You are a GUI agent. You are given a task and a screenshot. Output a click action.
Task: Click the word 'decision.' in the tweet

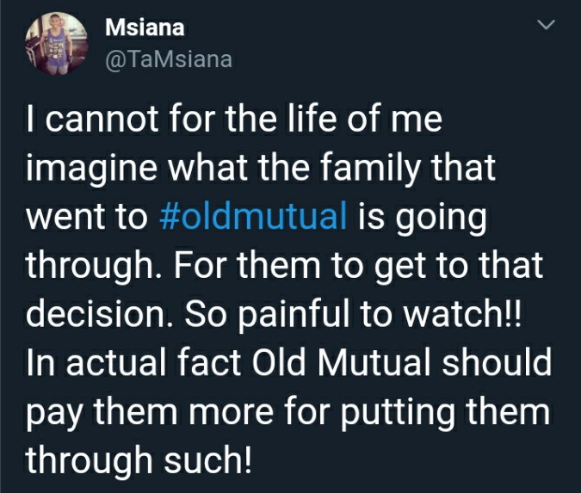coord(99,313)
